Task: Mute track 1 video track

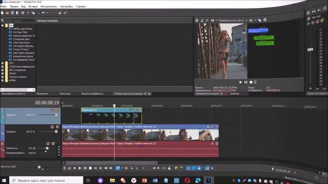Action: 52,110
